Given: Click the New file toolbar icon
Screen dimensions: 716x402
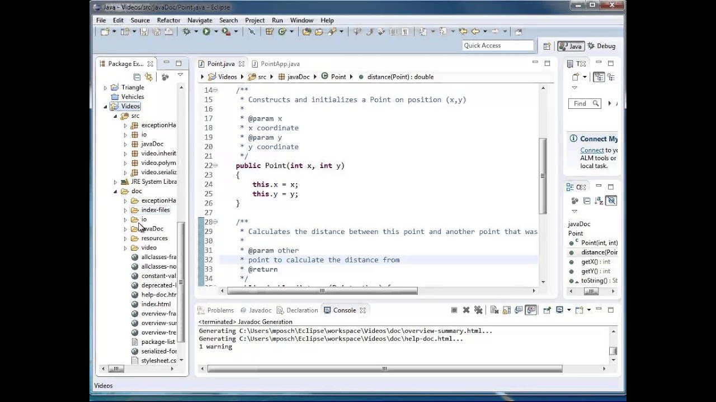Looking at the screenshot, I should point(105,32).
